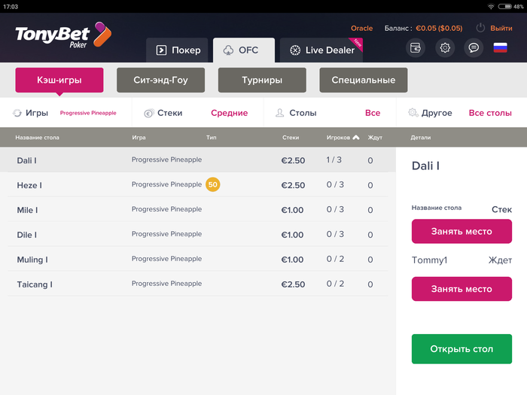Sort by Название стола column header
This screenshot has height=395, width=527.
point(37,138)
